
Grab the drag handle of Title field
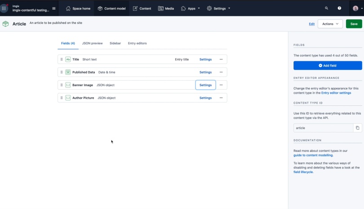point(62,59)
